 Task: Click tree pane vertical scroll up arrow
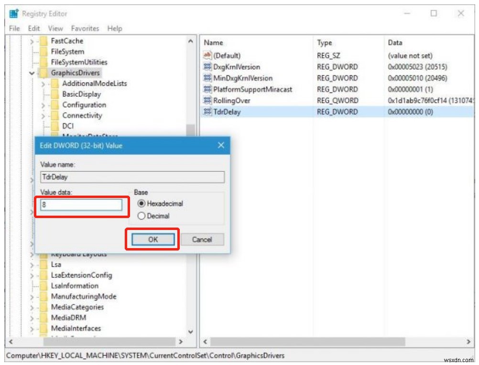191,41
